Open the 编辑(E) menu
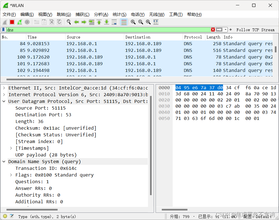The image size is (279, 220). pyautogui.click(x=27, y=14)
